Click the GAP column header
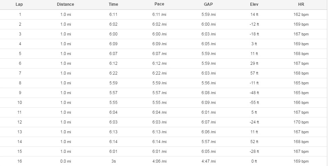The height and width of the screenshot is (166, 329). pos(208,4)
